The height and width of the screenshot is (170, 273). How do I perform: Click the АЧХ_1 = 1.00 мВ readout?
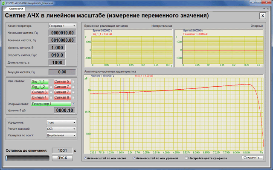coord(144,76)
